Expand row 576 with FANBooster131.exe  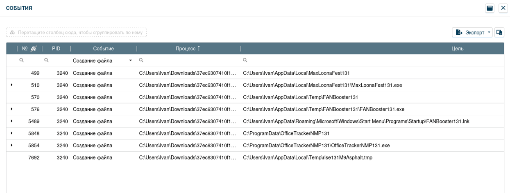(x=11, y=109)
